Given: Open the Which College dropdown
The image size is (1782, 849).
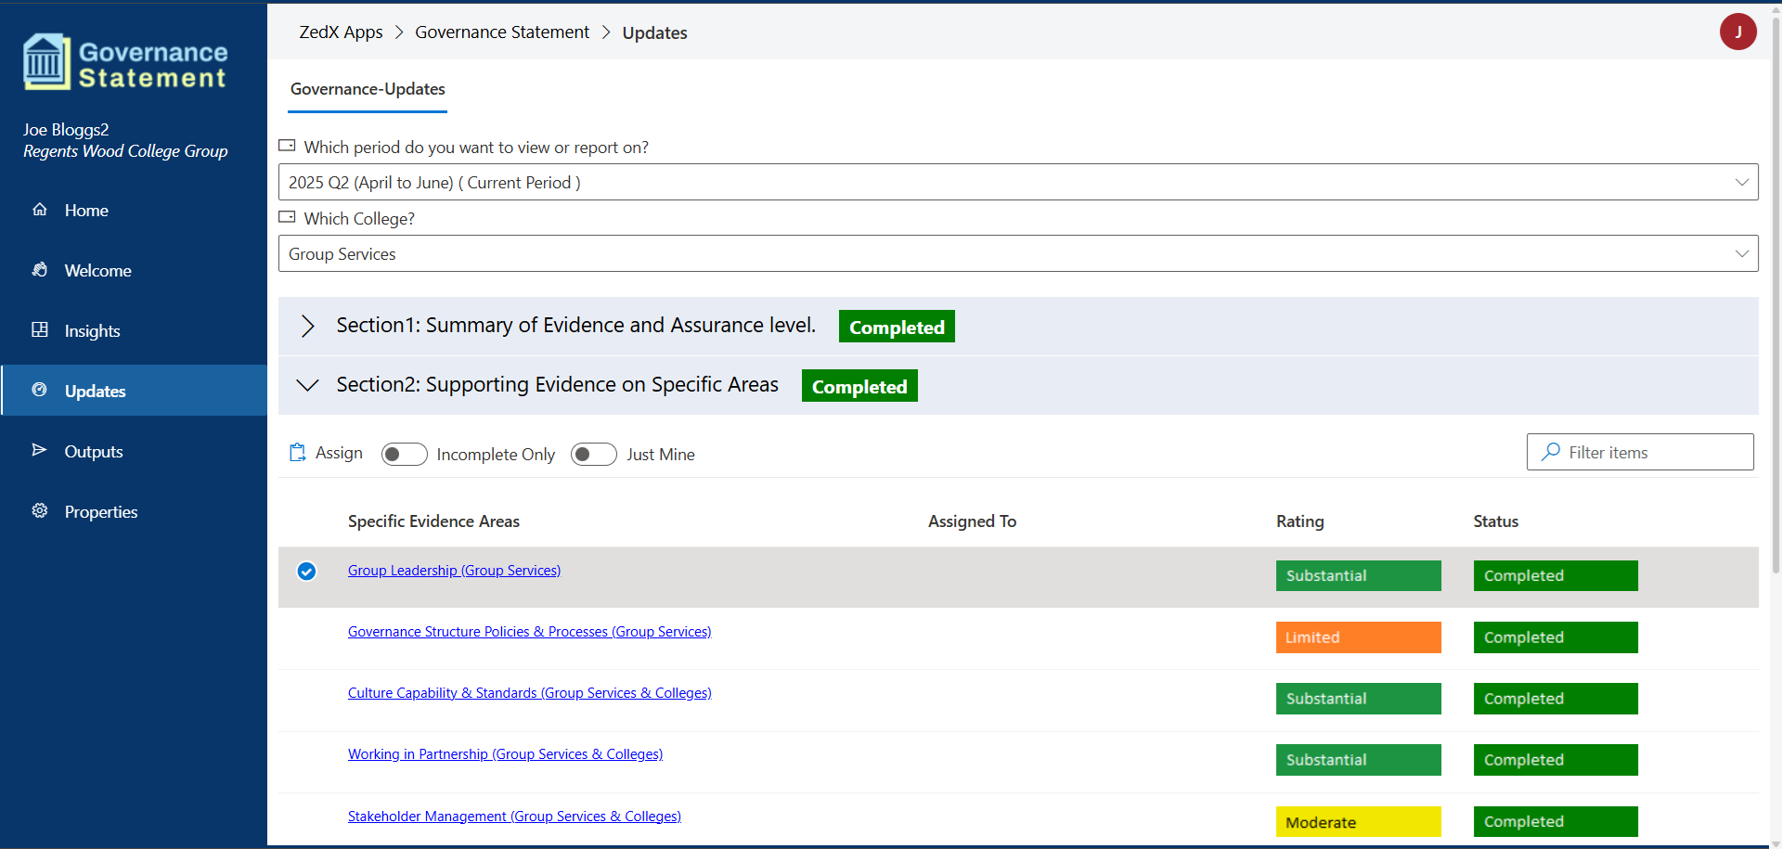Looking at the screenshot, I should click(x=1018, y=253).
